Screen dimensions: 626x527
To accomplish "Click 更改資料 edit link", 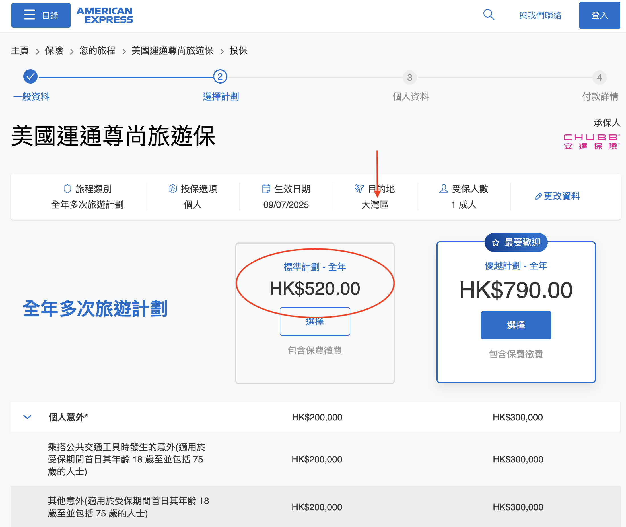I will pyautogui.click(x=557, y=196).
